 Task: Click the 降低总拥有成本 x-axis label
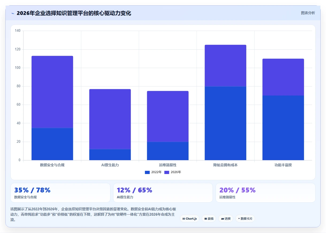click(x=225, y=165)
